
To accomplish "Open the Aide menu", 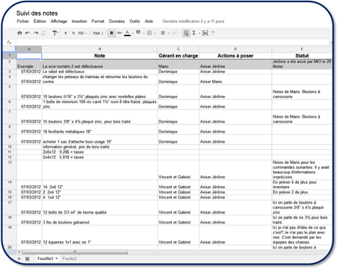I will [148, 21].
